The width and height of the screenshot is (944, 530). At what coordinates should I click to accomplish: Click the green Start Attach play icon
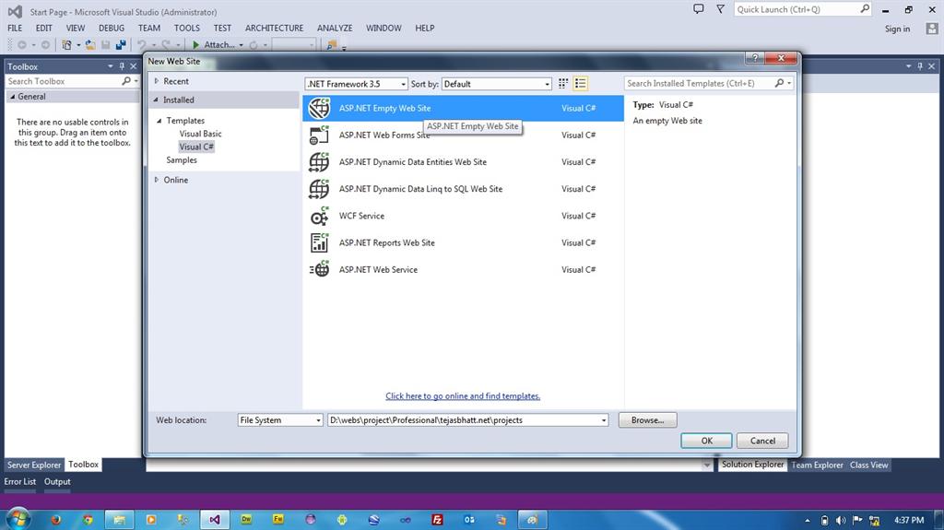[x=195, y=45]
